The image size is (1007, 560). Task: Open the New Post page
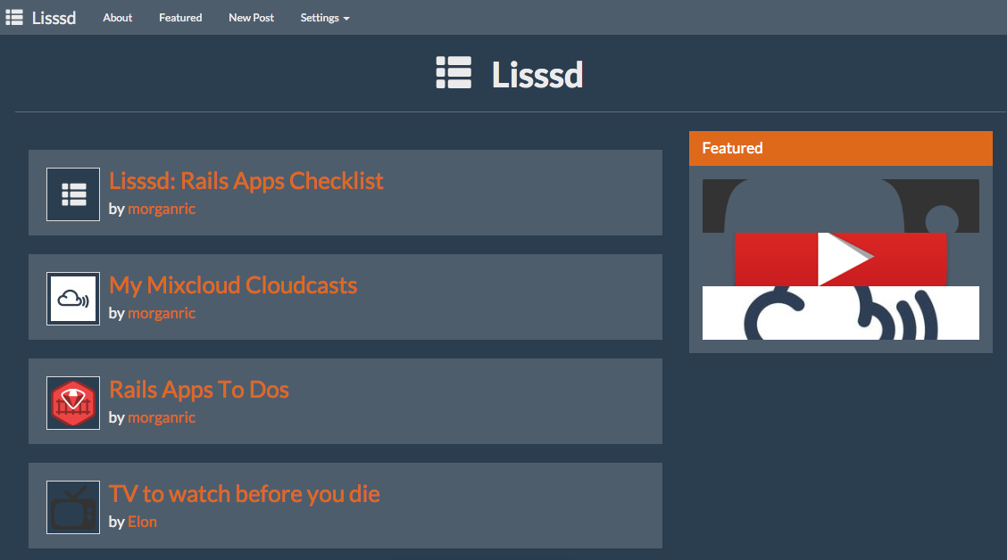pos(251,17)
